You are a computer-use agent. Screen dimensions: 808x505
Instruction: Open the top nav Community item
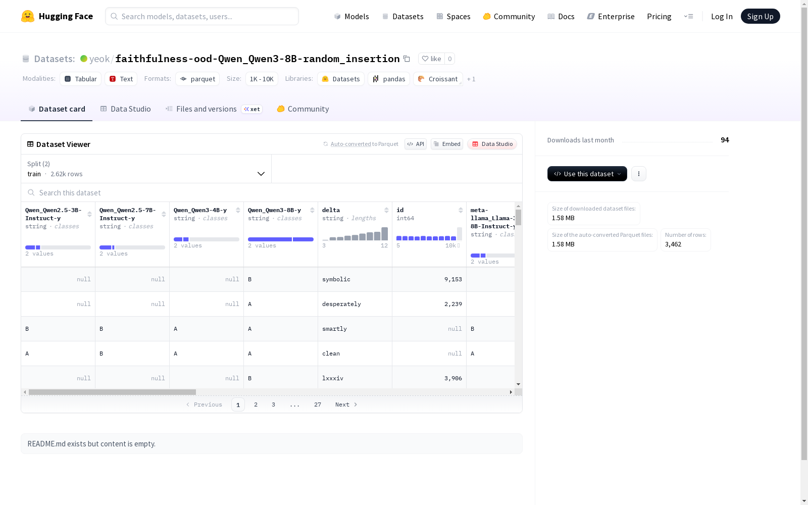[509, 16]
